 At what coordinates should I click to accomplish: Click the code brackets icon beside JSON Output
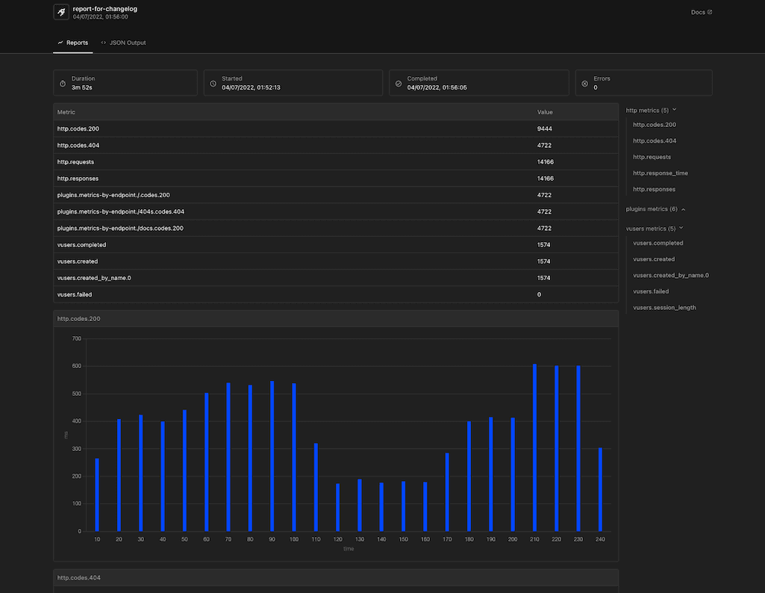[x=104, y=43]
